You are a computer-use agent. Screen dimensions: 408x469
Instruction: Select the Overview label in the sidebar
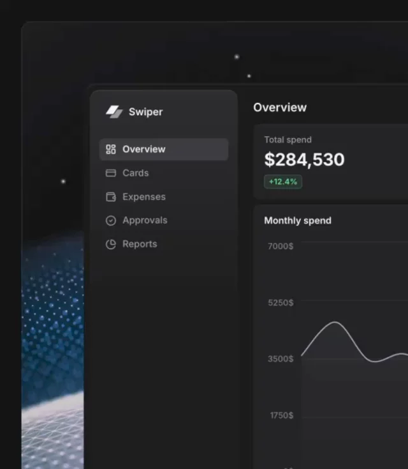[x=144, y=150]
